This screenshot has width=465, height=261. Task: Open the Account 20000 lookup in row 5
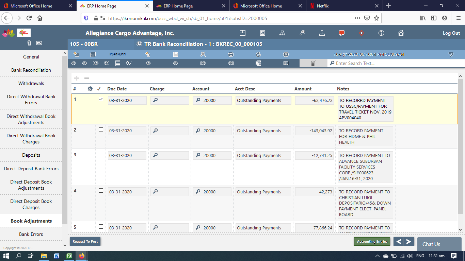click(198, 228)
